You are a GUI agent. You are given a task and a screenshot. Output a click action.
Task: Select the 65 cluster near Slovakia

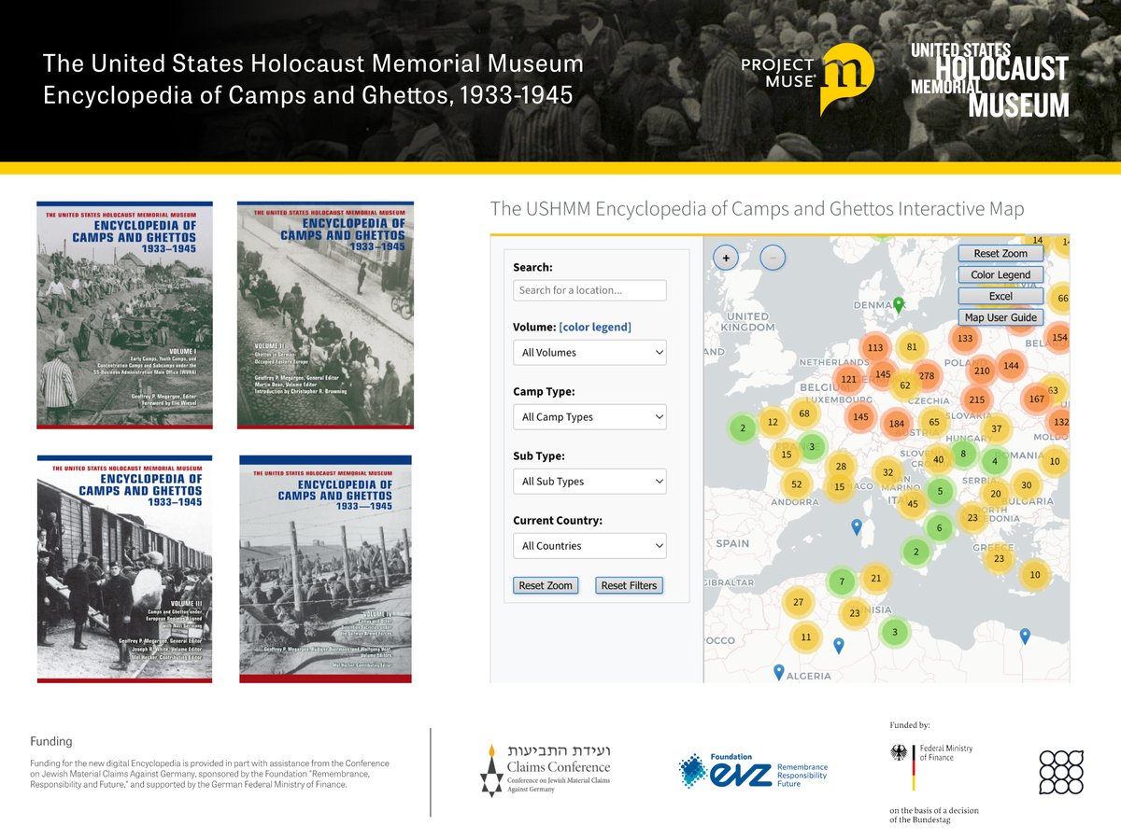[x=933, y=422]
